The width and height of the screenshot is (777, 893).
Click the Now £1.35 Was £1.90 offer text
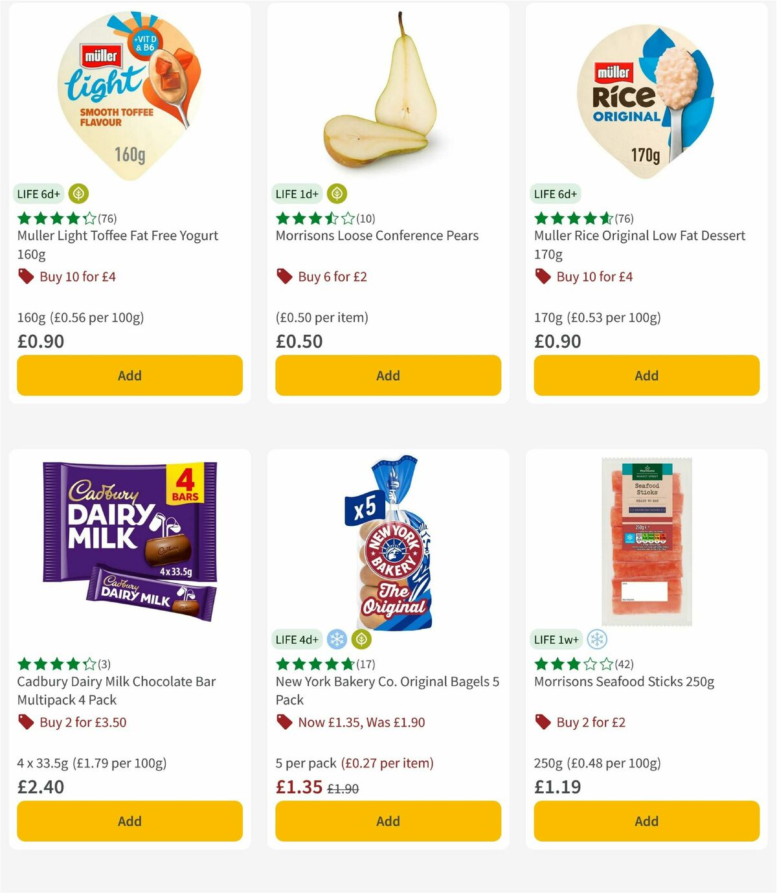point(361,722)
